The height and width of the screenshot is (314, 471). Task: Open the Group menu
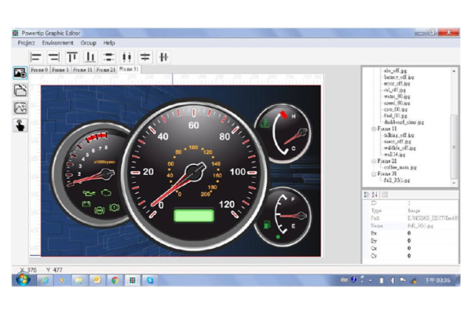tap(88, 42)
